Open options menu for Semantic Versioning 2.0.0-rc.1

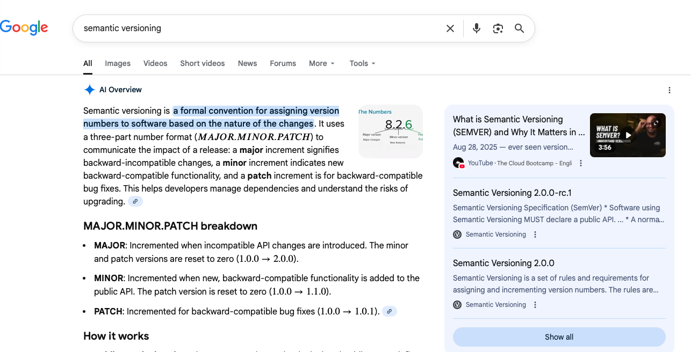click(535, 234)
